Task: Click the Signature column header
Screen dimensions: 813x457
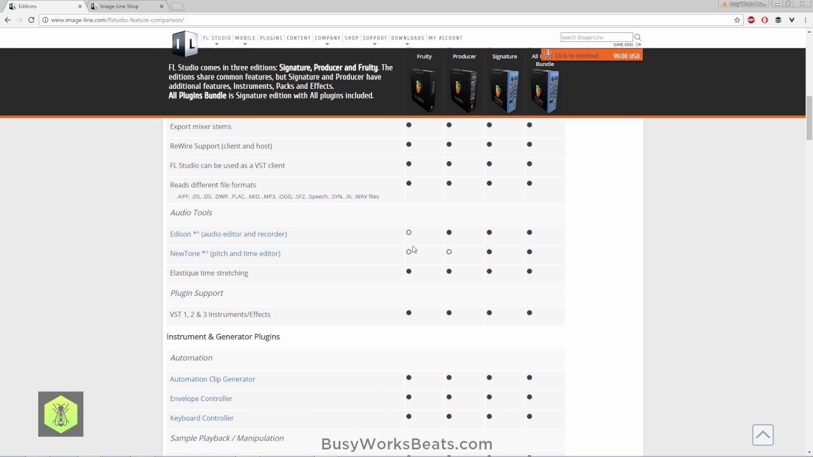Action: pyautogui.click(x=504, y=56)
